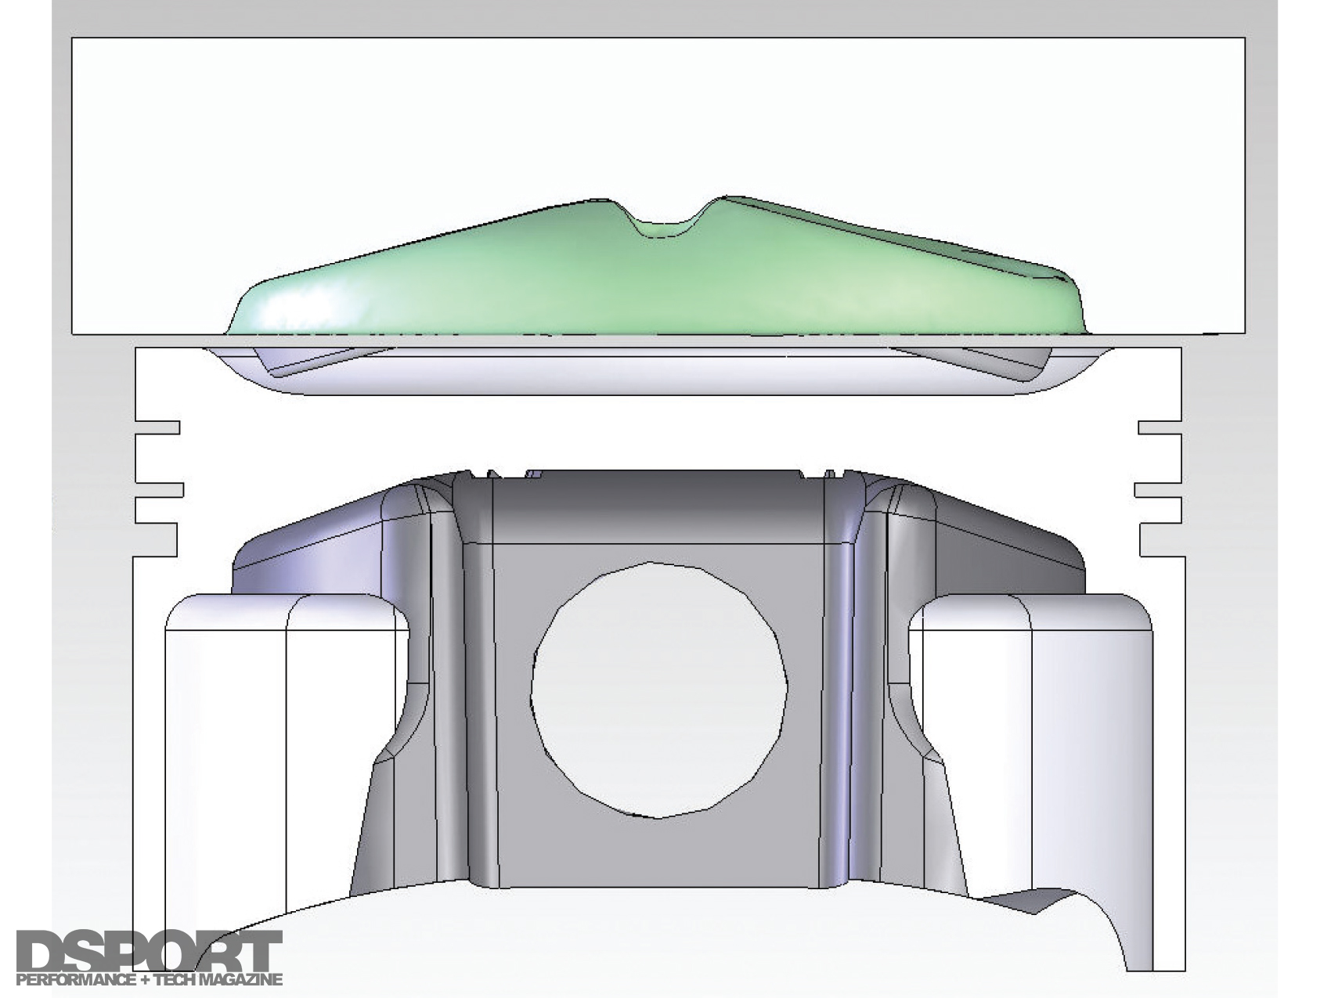Select the top ring groove on right side
1331x998 pixels.
[x=1159, y=428]
